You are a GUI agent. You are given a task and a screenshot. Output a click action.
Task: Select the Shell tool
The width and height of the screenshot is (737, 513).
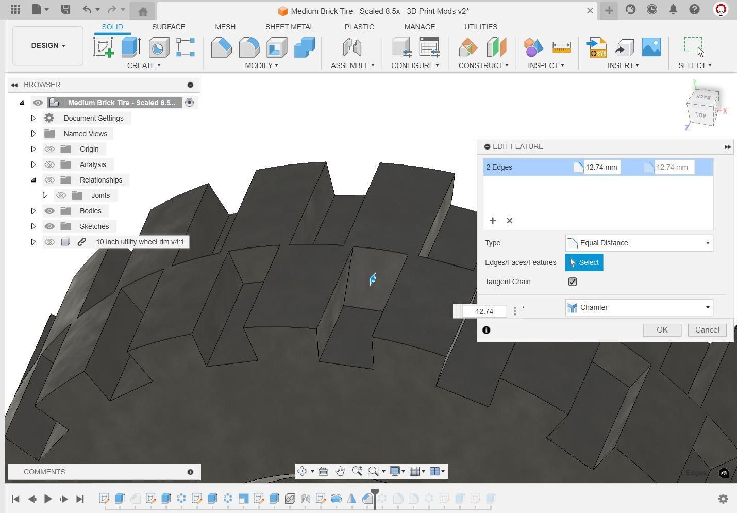277,47
